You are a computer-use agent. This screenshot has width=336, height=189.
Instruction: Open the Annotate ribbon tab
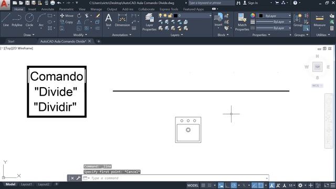(48, 9)
